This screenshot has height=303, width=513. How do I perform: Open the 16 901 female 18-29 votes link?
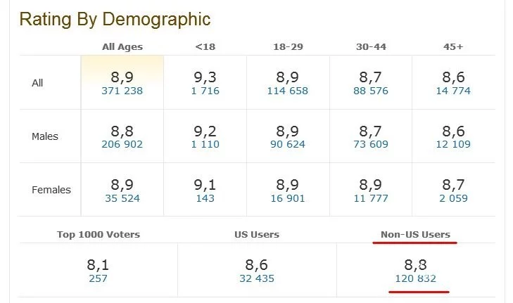click(x=288, y=198)
